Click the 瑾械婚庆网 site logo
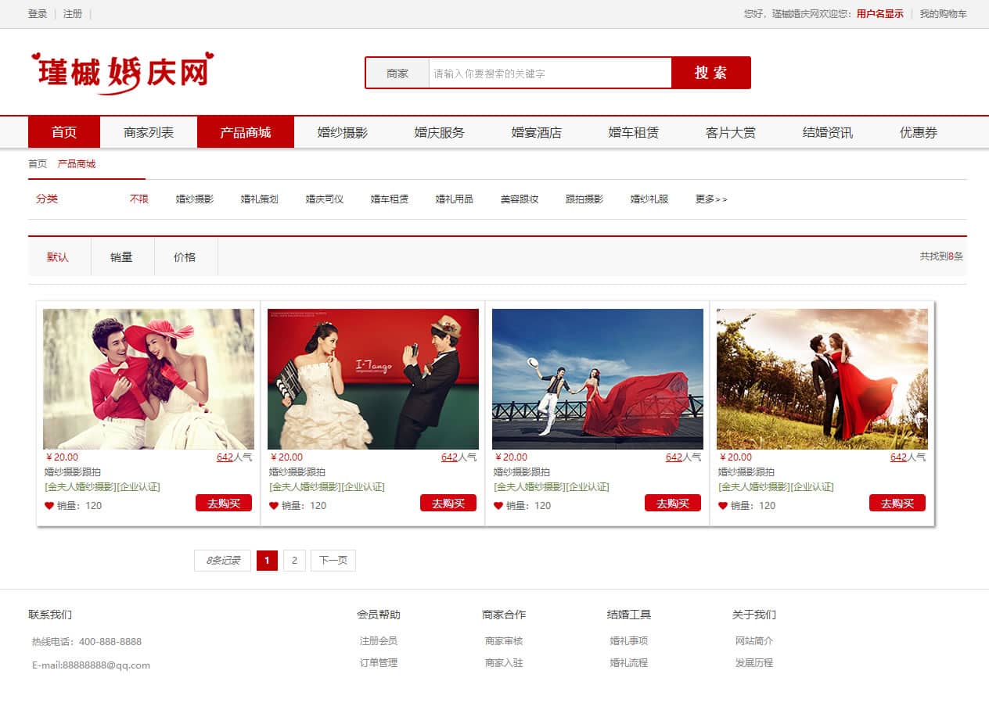The image size is (989, 717). point(123,73)
